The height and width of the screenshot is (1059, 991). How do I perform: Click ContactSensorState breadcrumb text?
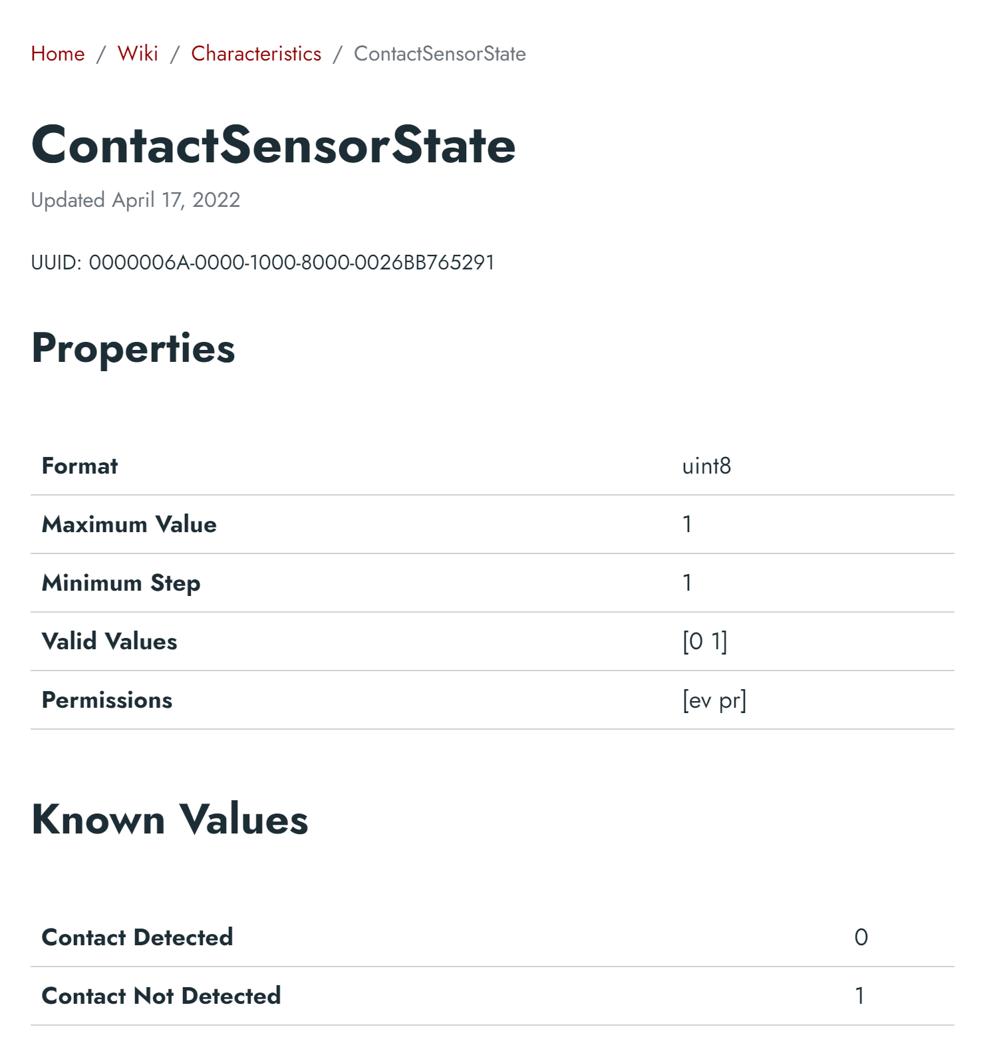coord(440,54)
